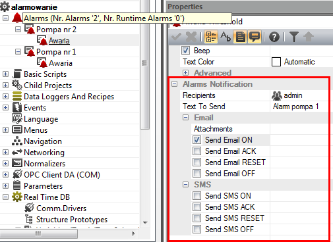Click the icon beside Awaria under Pompa nr 2
This screenshot has height=242, width=333.
point(42,40)
